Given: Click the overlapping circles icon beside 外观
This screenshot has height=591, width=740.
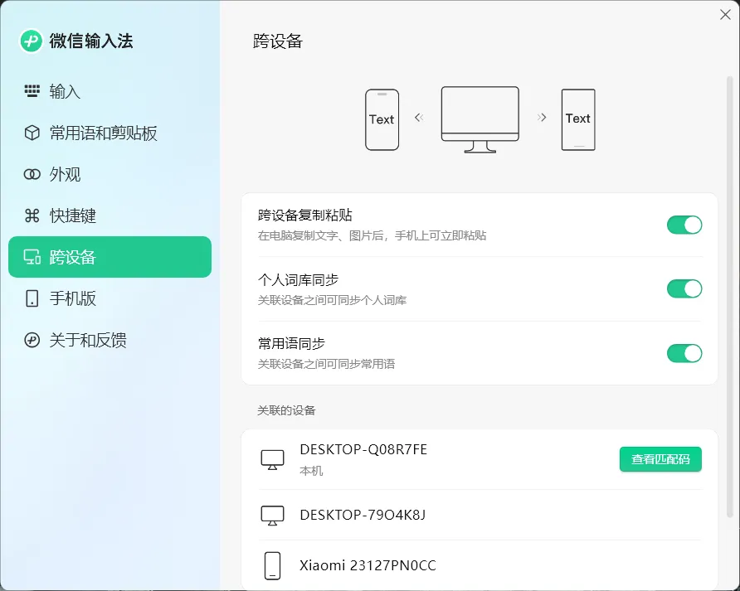Looking at the screenshot, I should click(x=32, y=175).
